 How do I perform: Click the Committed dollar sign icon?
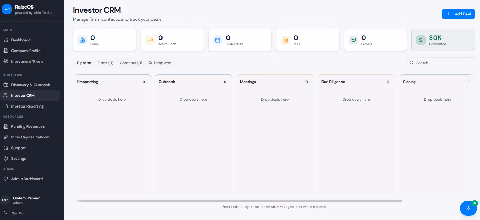(x=421, y=40)
